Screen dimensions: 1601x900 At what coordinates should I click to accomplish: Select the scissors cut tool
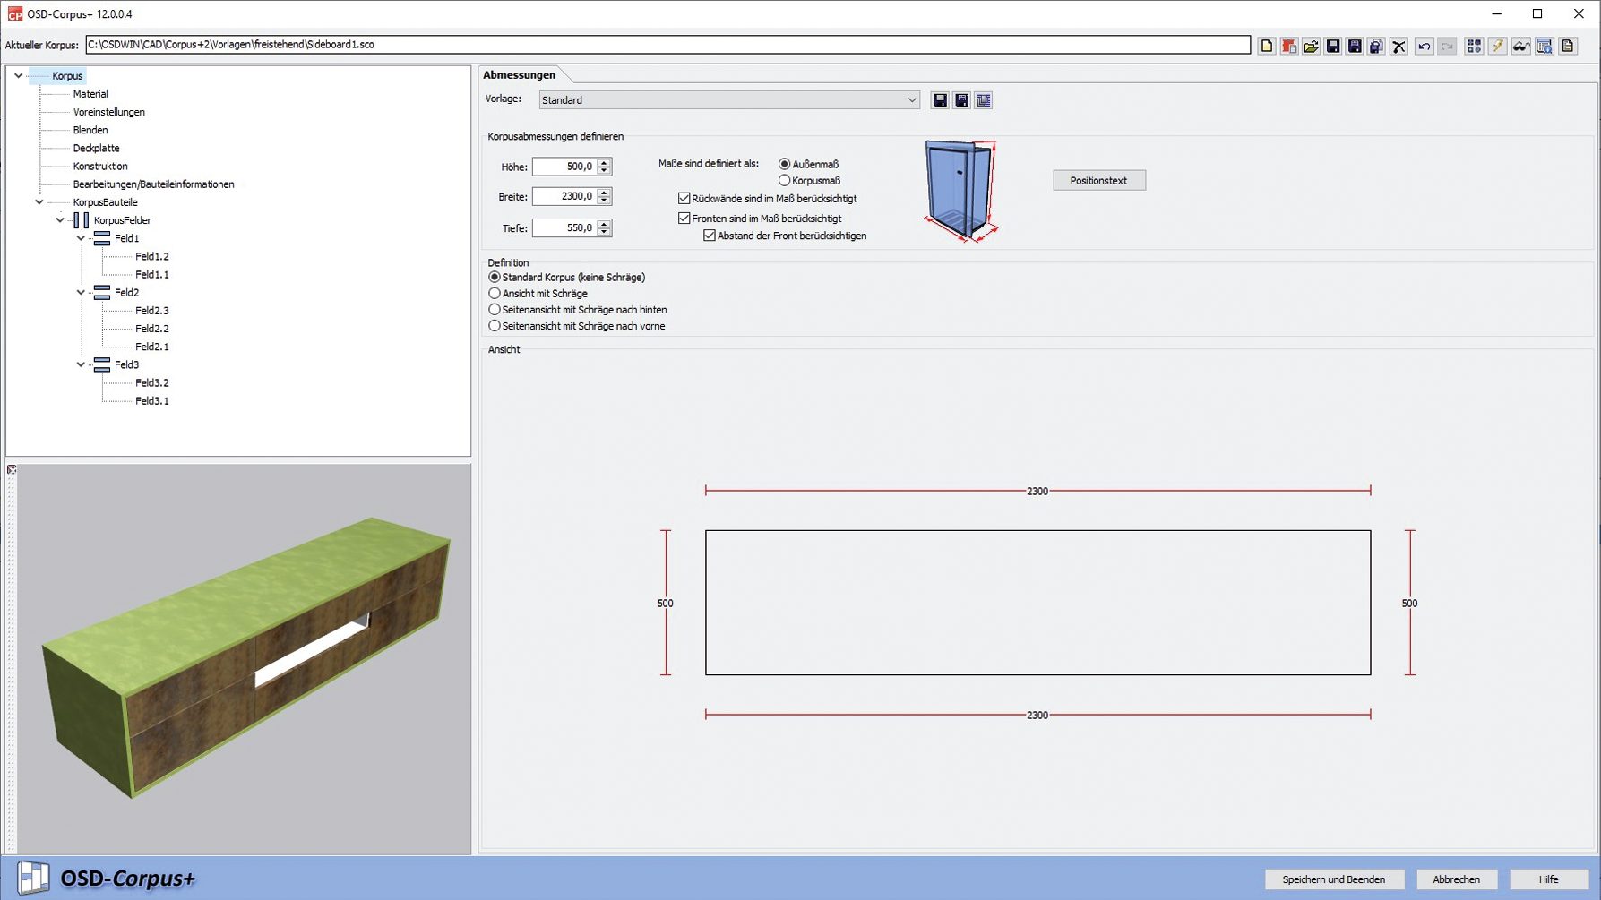[x=1399, y=46]
